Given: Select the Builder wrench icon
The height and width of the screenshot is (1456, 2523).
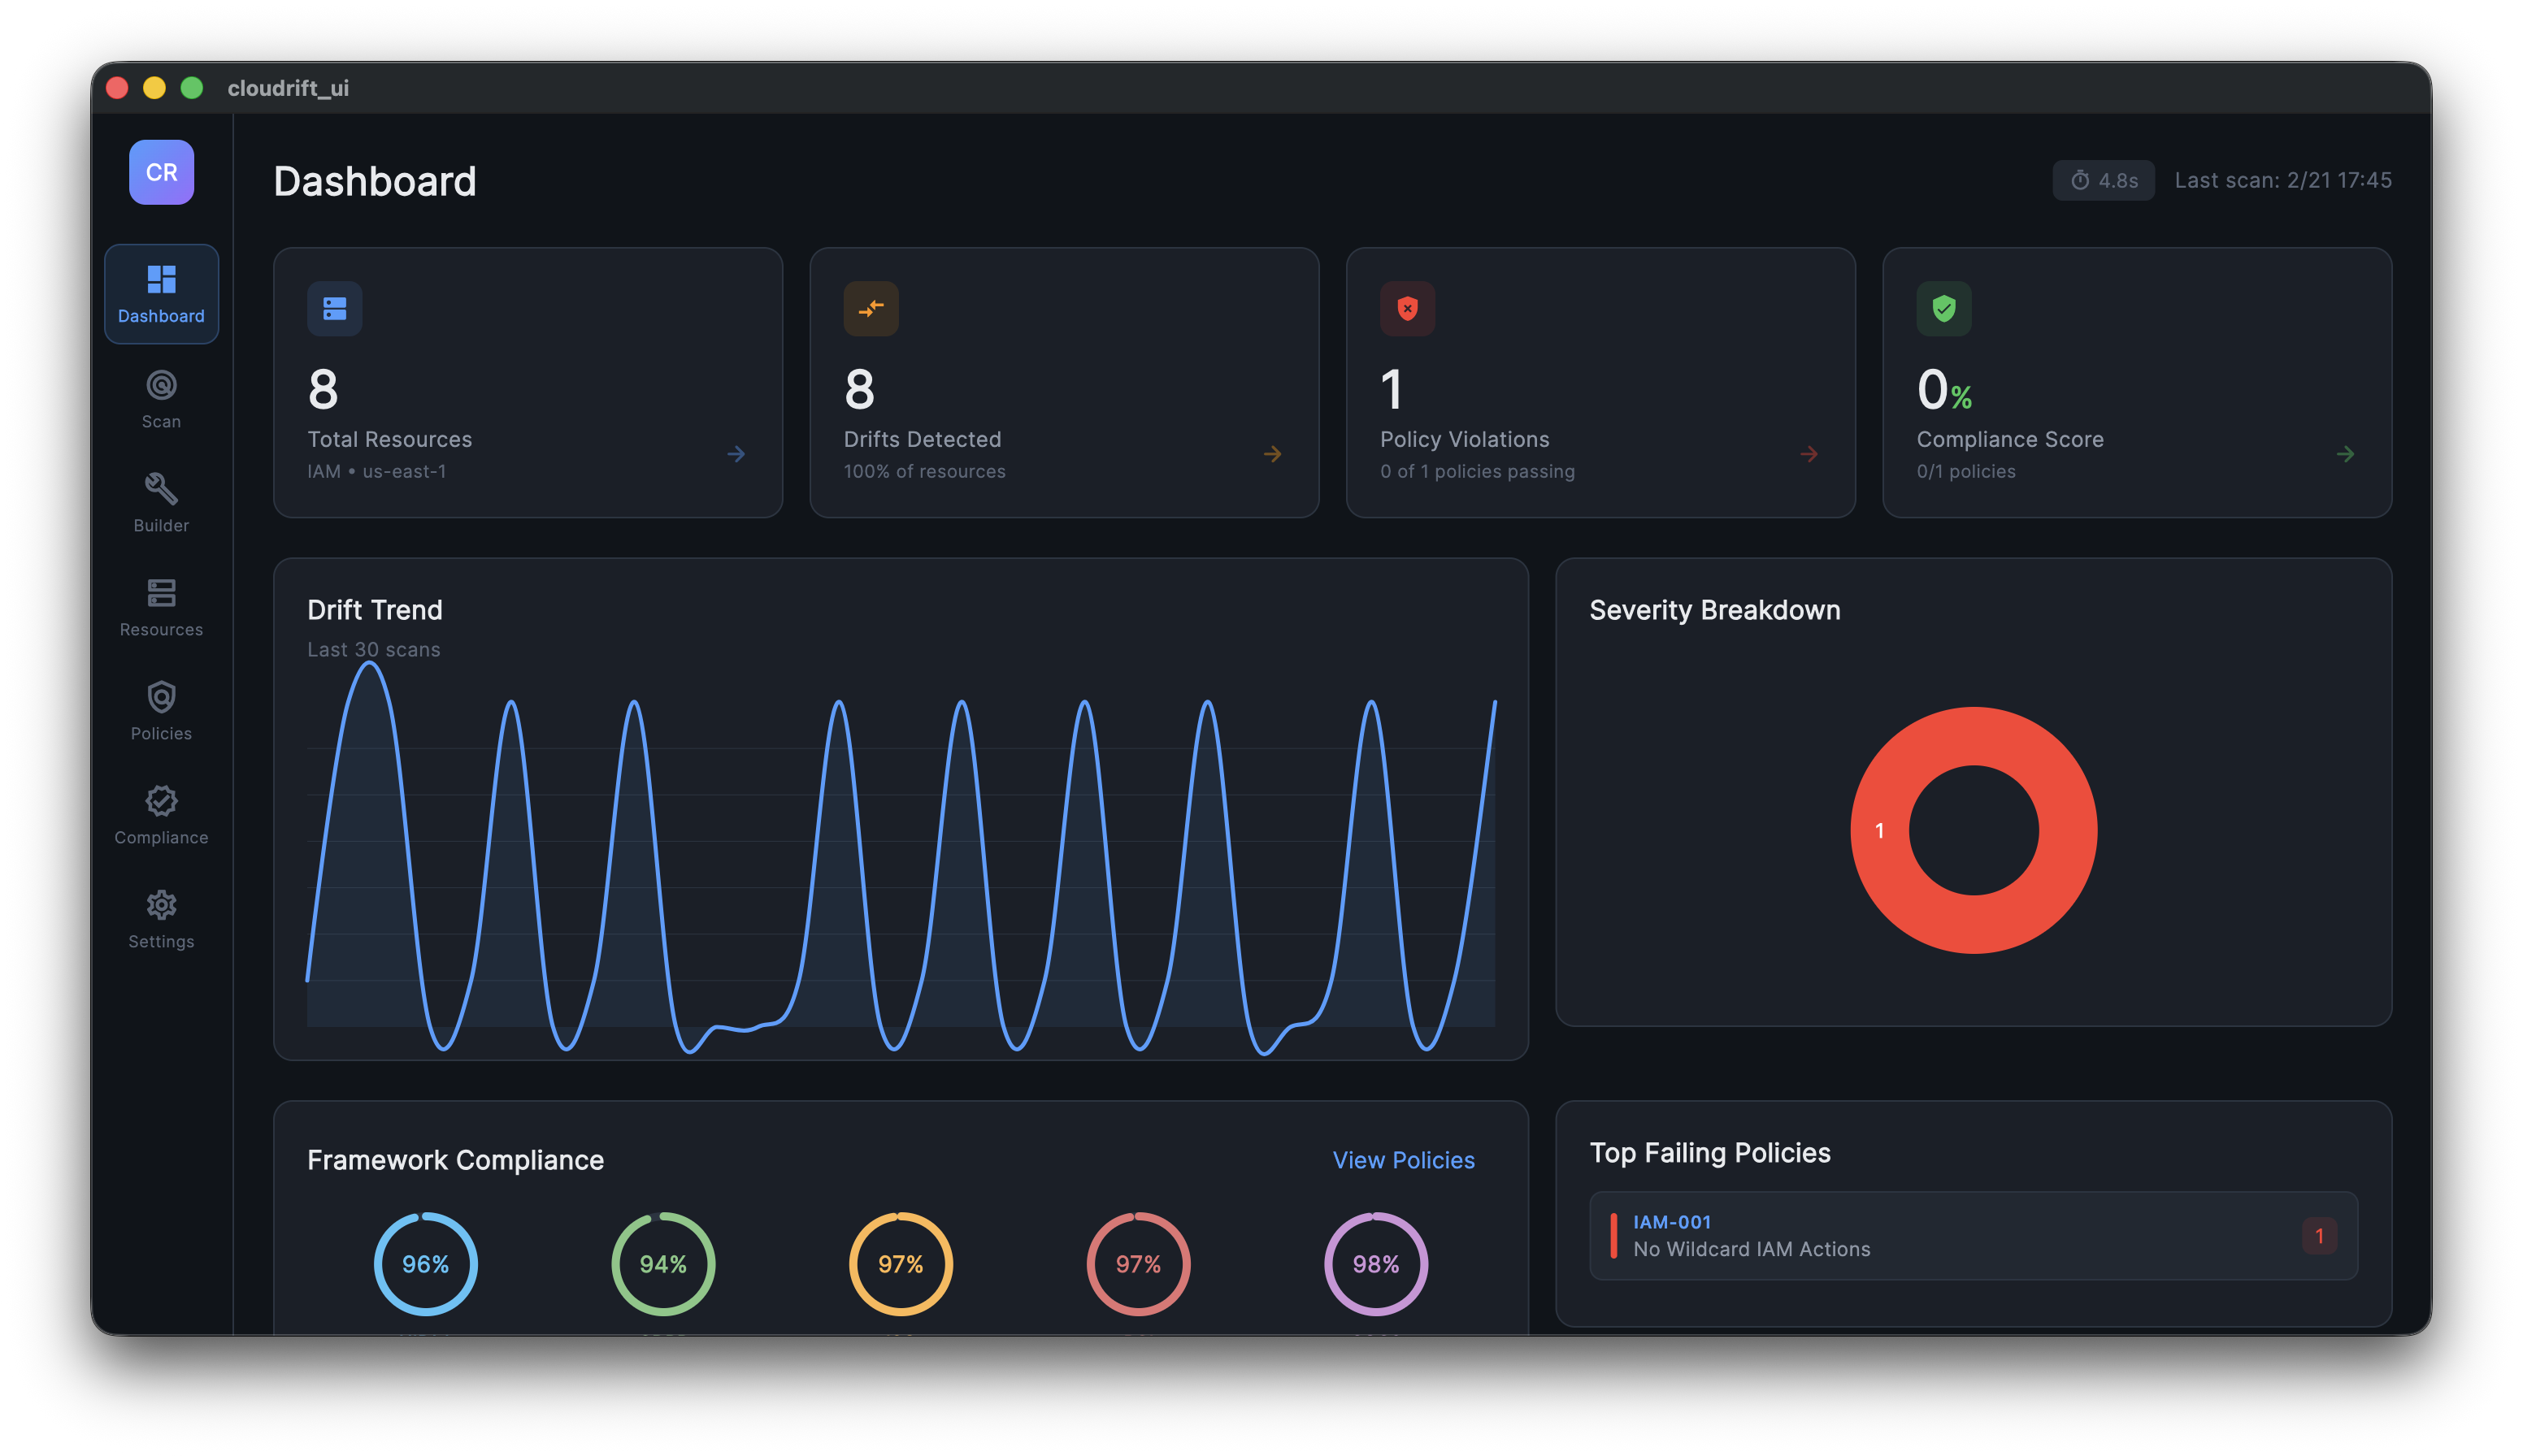Looking at the screenshot, I should click(x=160, y=489).
